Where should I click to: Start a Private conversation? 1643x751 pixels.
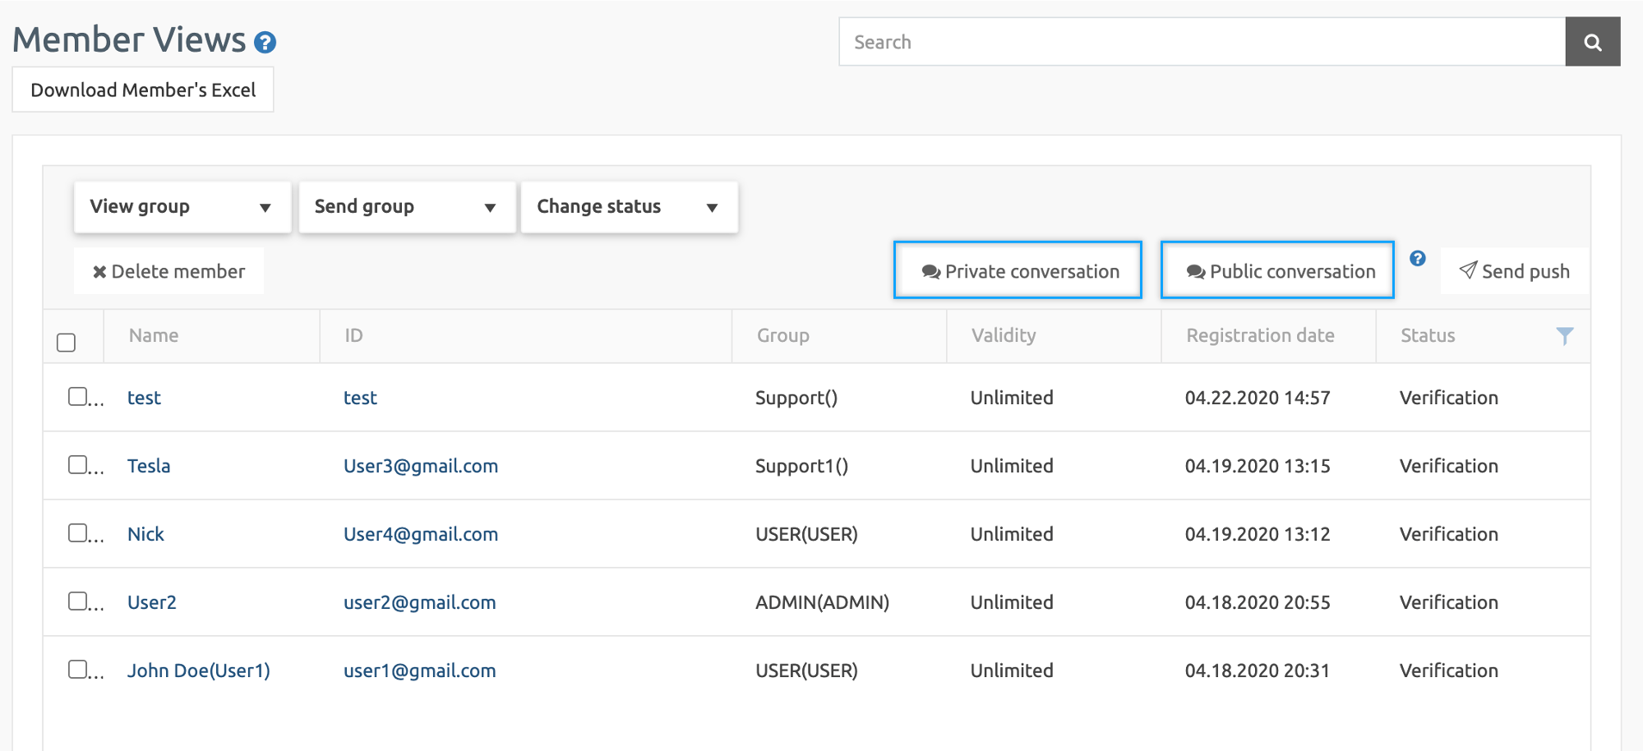pos(1018,270)
